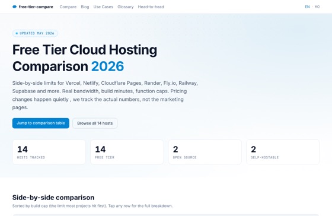Select the 14 Hosts Tracked card
Viewport: 332px width, 216px height.
[x=49, y=152]
